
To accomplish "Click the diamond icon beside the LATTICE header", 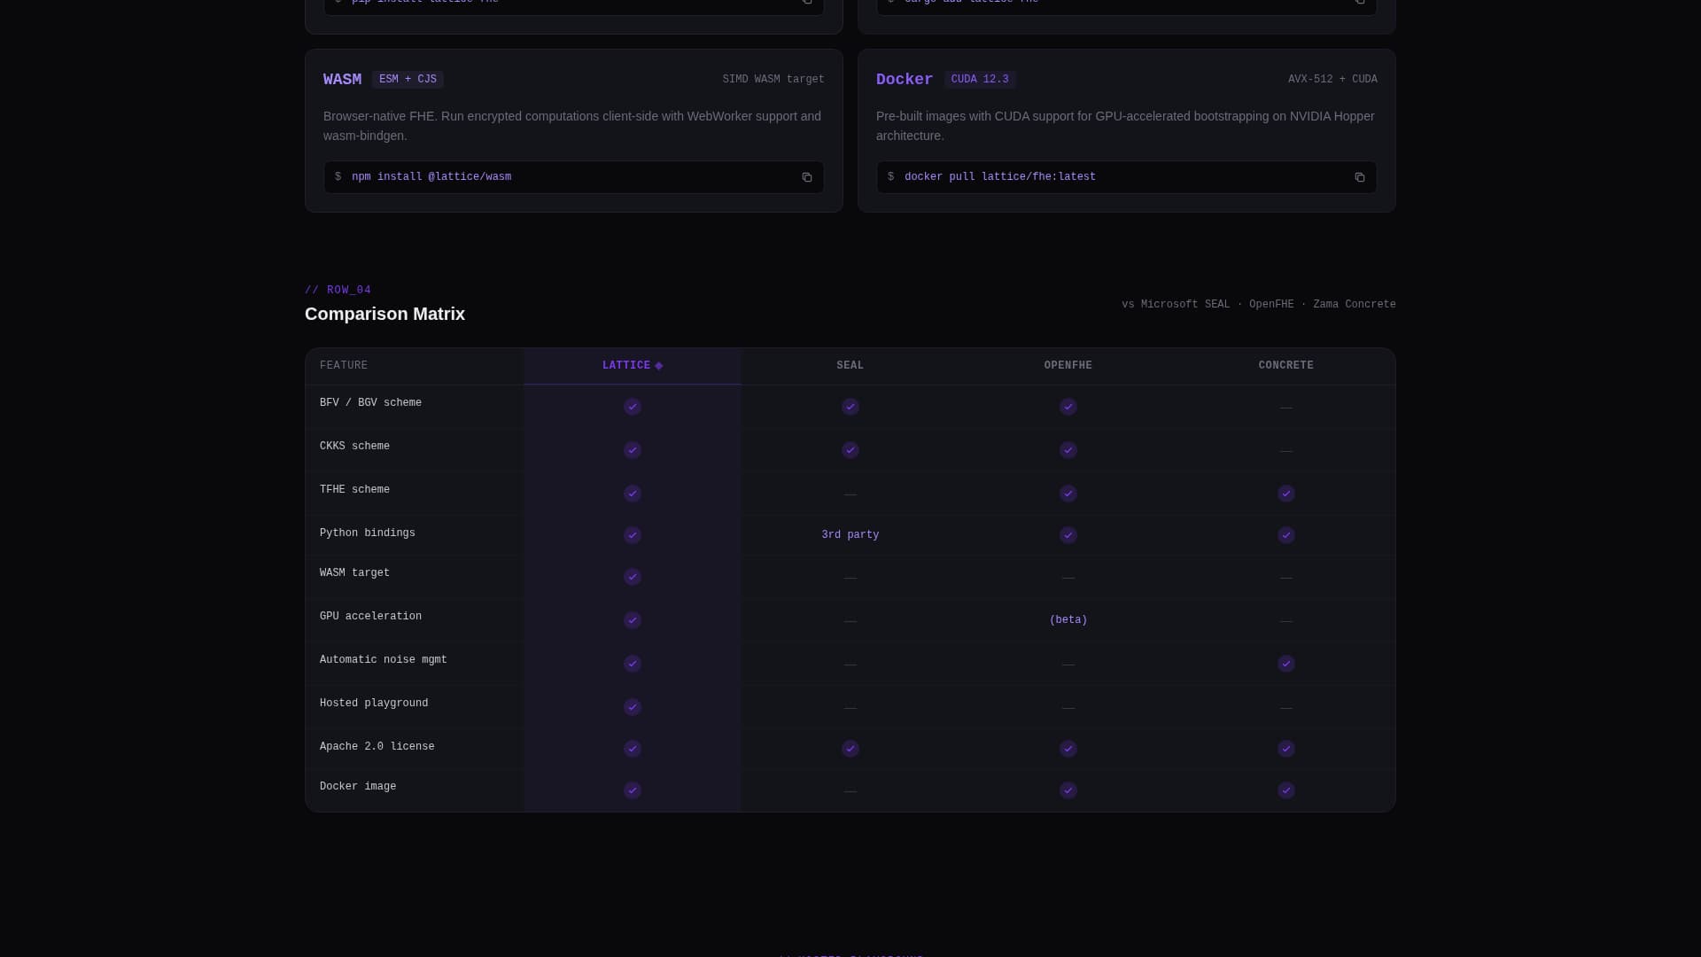I will (658, 366).
